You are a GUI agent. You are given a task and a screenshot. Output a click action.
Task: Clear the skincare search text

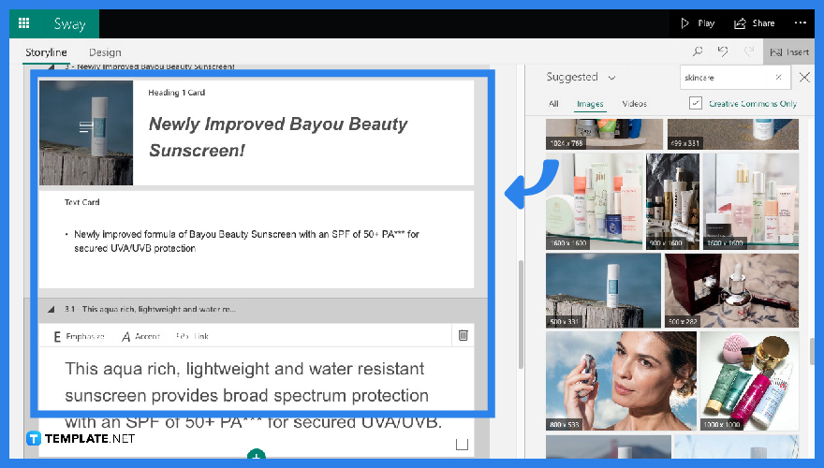[x=779, y=77]
